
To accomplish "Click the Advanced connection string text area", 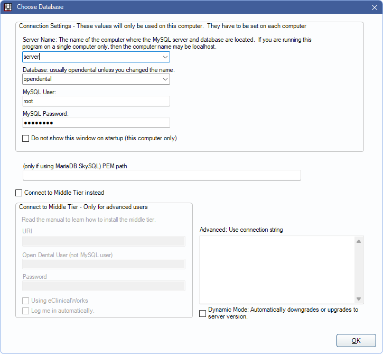I will point(276,270).
